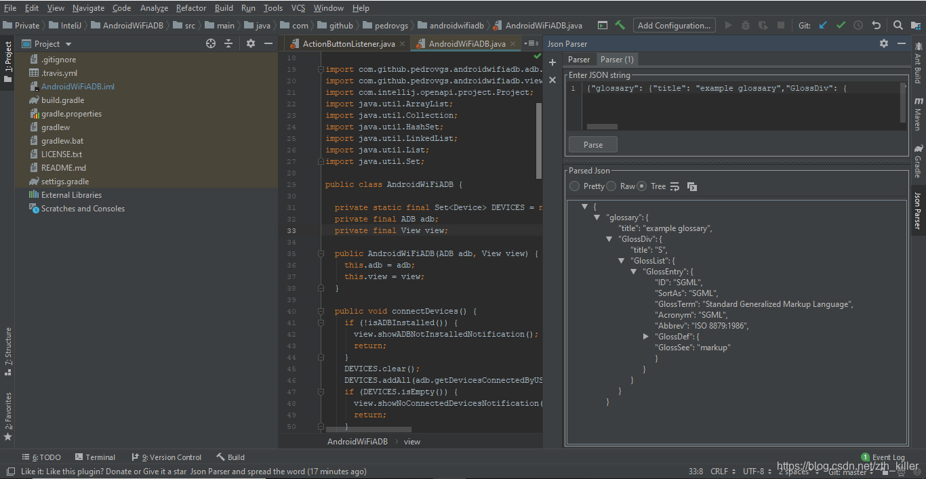Image resolution: width=926 pixels, height=479 pixels.
Task: Collapse the "GlossDiv" tree node
Action: 609,239
